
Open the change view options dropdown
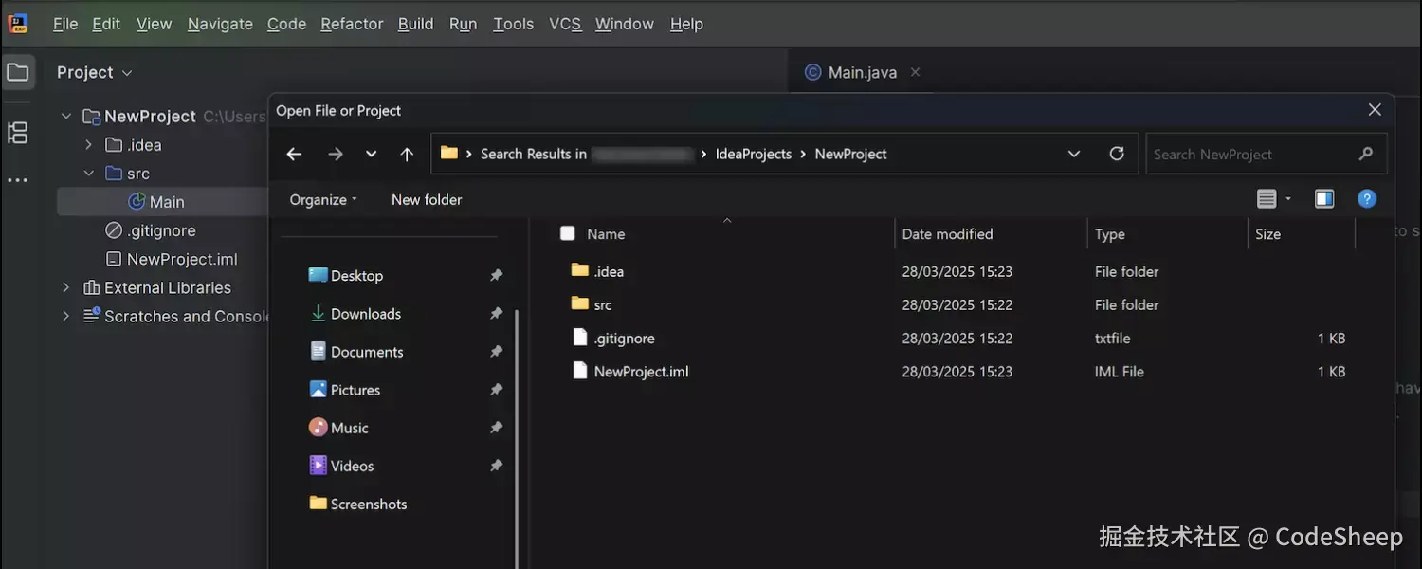(1288, 199)
